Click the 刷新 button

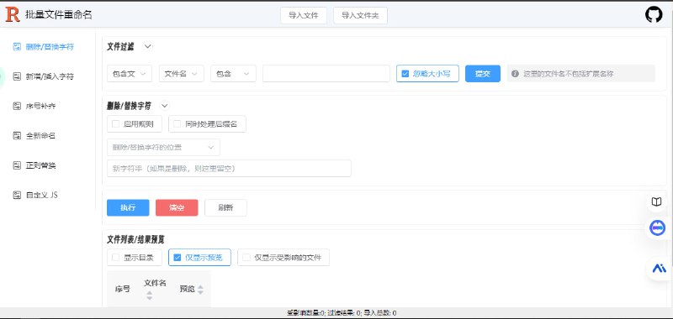pyautogui.click(x=225, y=207)
